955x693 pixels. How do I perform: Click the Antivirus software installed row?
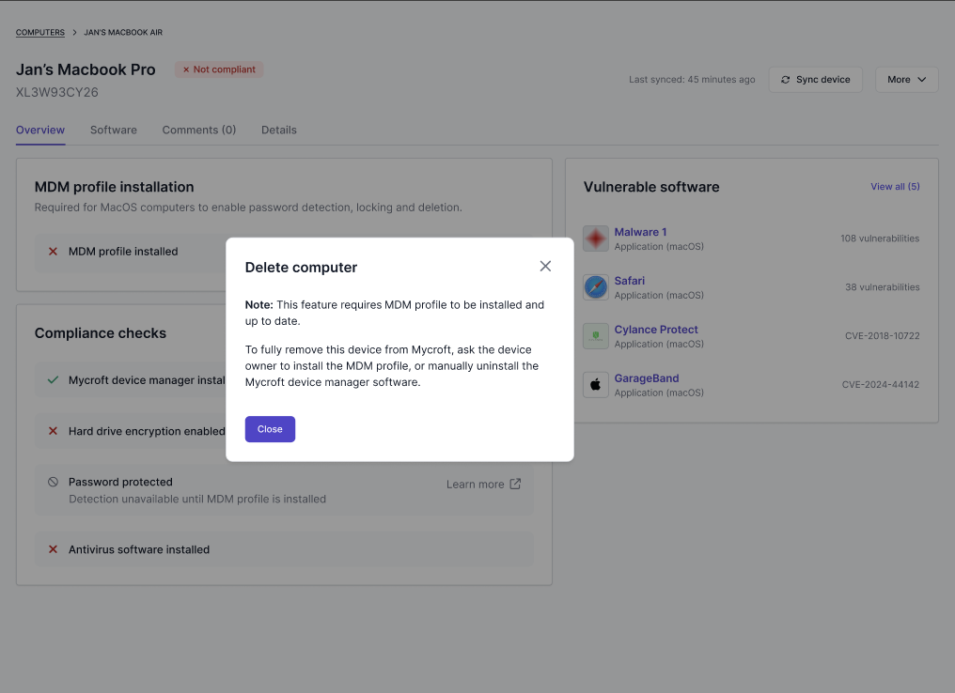[284, 549]
